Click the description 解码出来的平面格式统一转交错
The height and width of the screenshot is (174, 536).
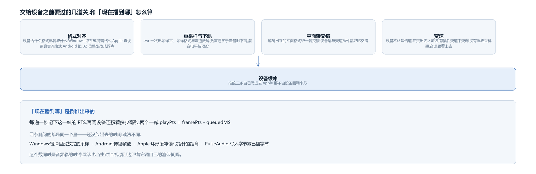pos(318,41)
